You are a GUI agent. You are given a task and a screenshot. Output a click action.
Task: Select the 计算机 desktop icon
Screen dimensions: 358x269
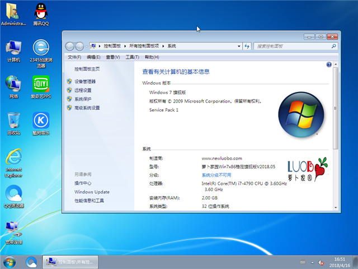point(13,51)
